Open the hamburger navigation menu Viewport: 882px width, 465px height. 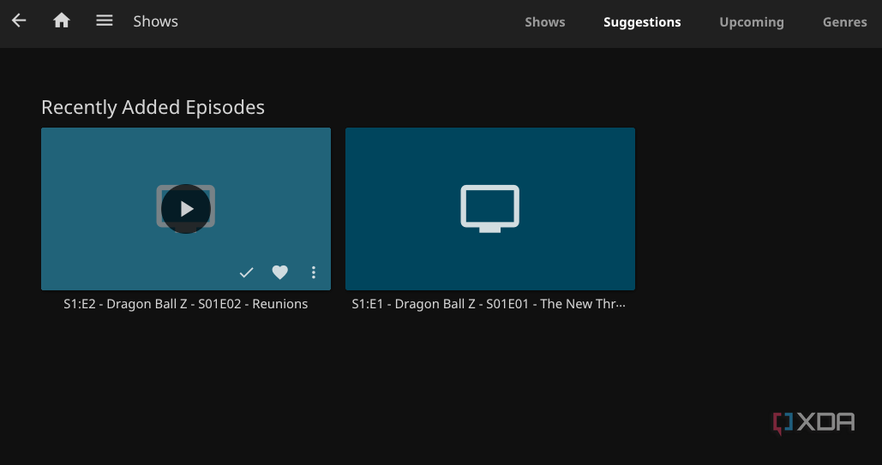coord(104,21)
